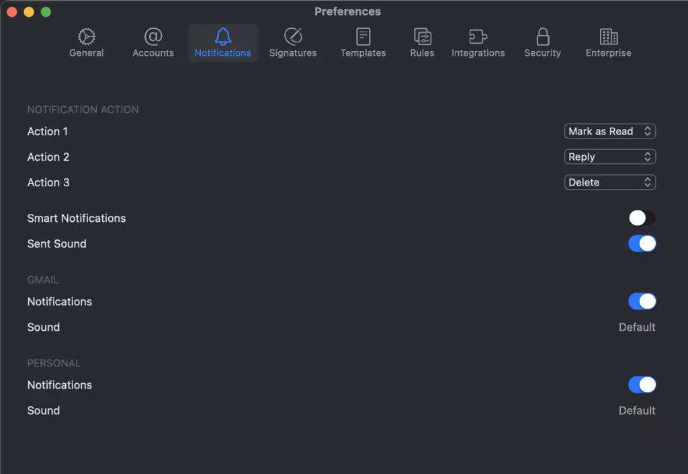Click the Action 1 label
This screenshot has width=688, height=474.
point(48,131)
